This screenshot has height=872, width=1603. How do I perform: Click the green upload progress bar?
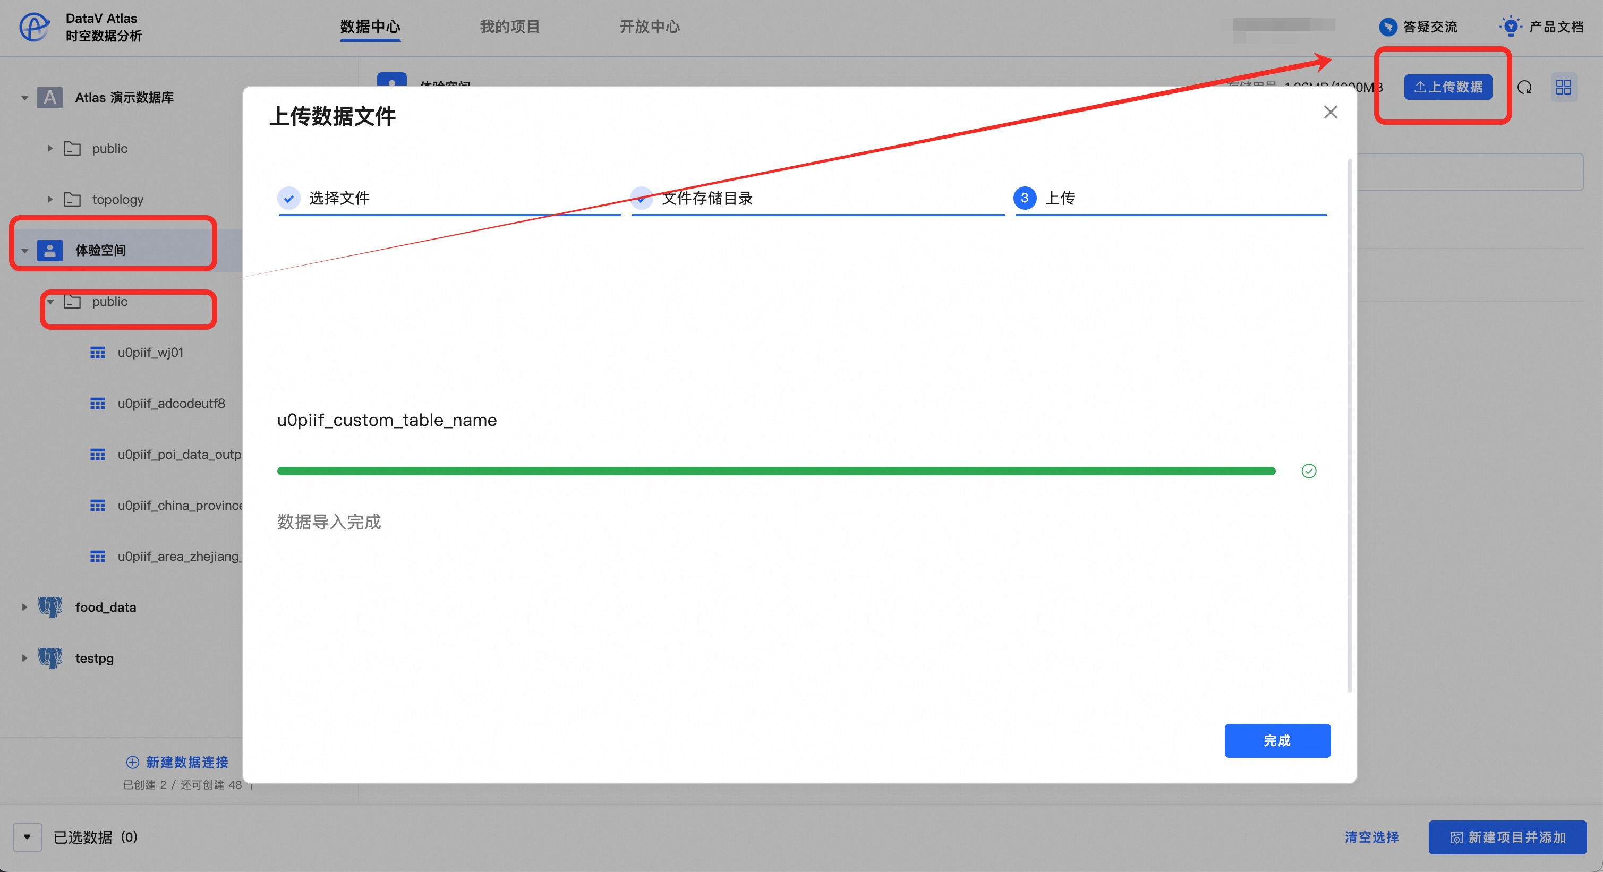coord(775,471)
